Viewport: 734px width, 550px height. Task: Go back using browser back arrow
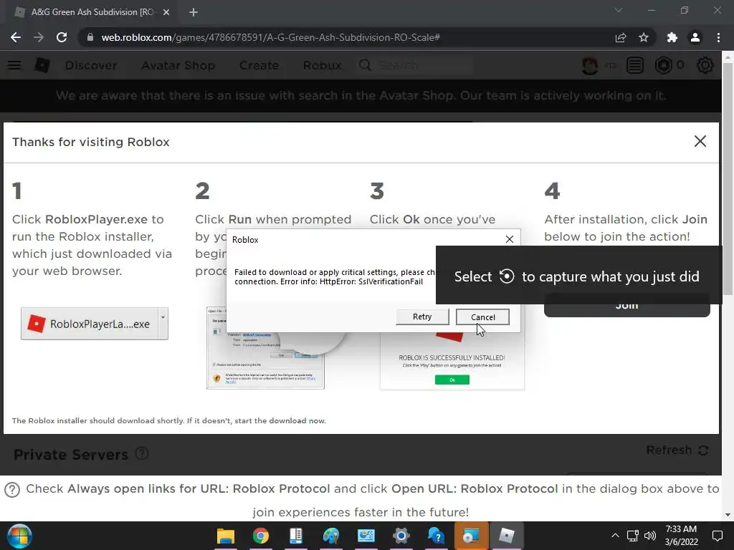(16, 37)
